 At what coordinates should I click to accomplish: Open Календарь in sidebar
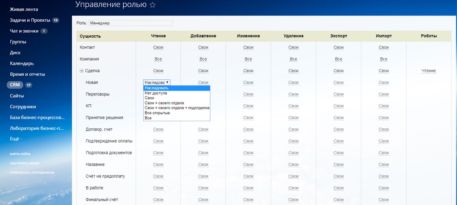[22, 63]
